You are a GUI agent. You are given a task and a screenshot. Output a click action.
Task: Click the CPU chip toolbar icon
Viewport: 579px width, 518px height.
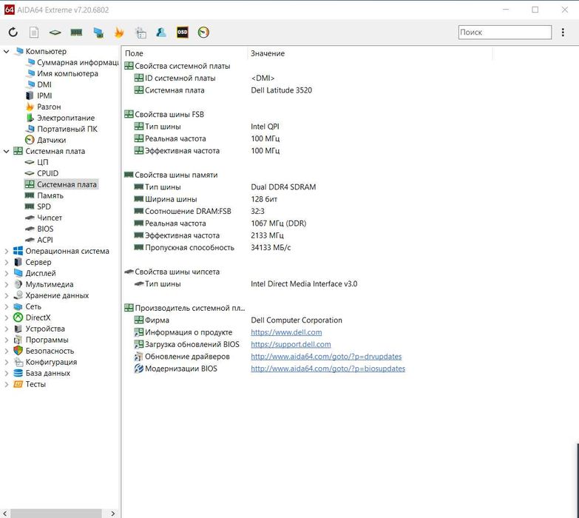click(55, 33)
